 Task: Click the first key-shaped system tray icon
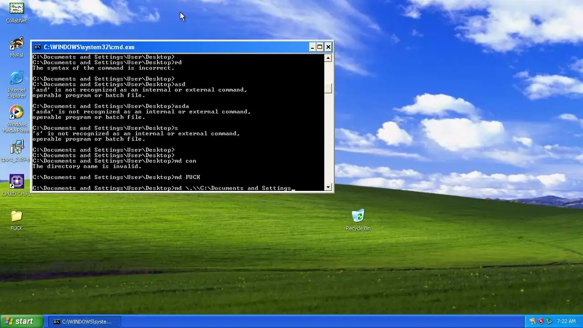pos(532,321)
